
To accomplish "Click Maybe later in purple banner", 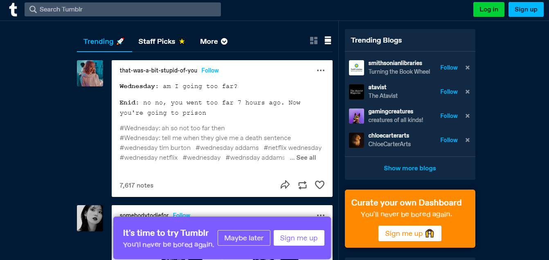I will 244,238.
